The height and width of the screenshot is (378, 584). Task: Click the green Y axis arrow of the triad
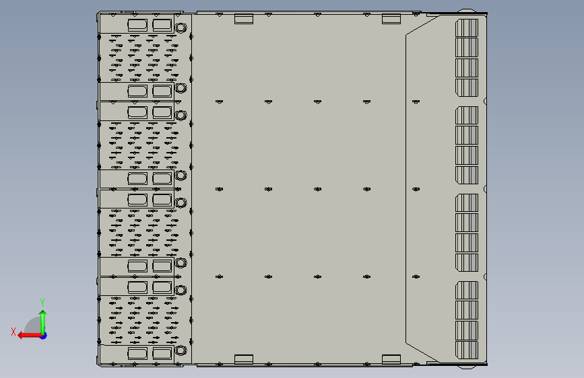[43, 322]
